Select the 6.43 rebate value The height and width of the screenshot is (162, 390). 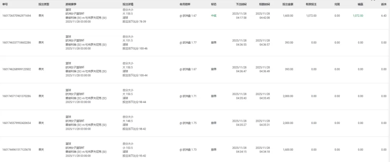[x=384, y=16]
